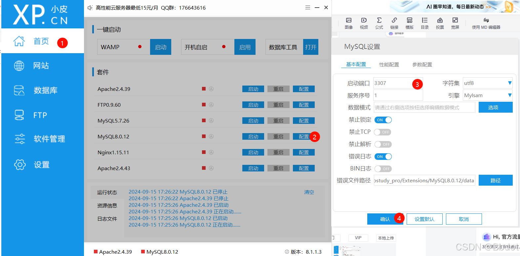The image size is (520, 256).
Task: Open the 资源信息 tab
Action: 107,205
